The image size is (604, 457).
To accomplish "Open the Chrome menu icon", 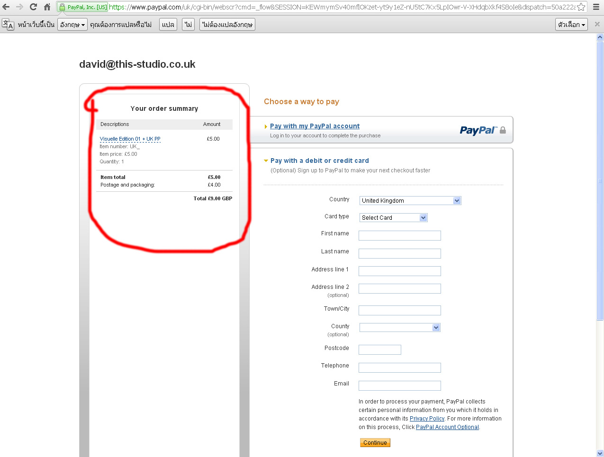I will coord(596,7).
